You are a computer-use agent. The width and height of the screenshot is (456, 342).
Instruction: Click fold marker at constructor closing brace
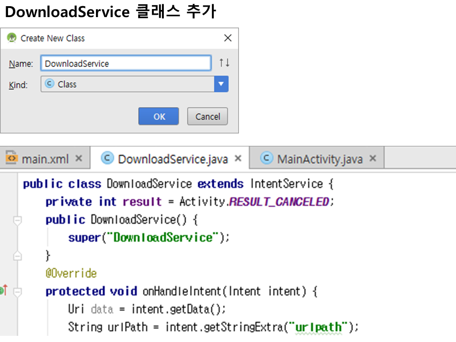point(18,256)
